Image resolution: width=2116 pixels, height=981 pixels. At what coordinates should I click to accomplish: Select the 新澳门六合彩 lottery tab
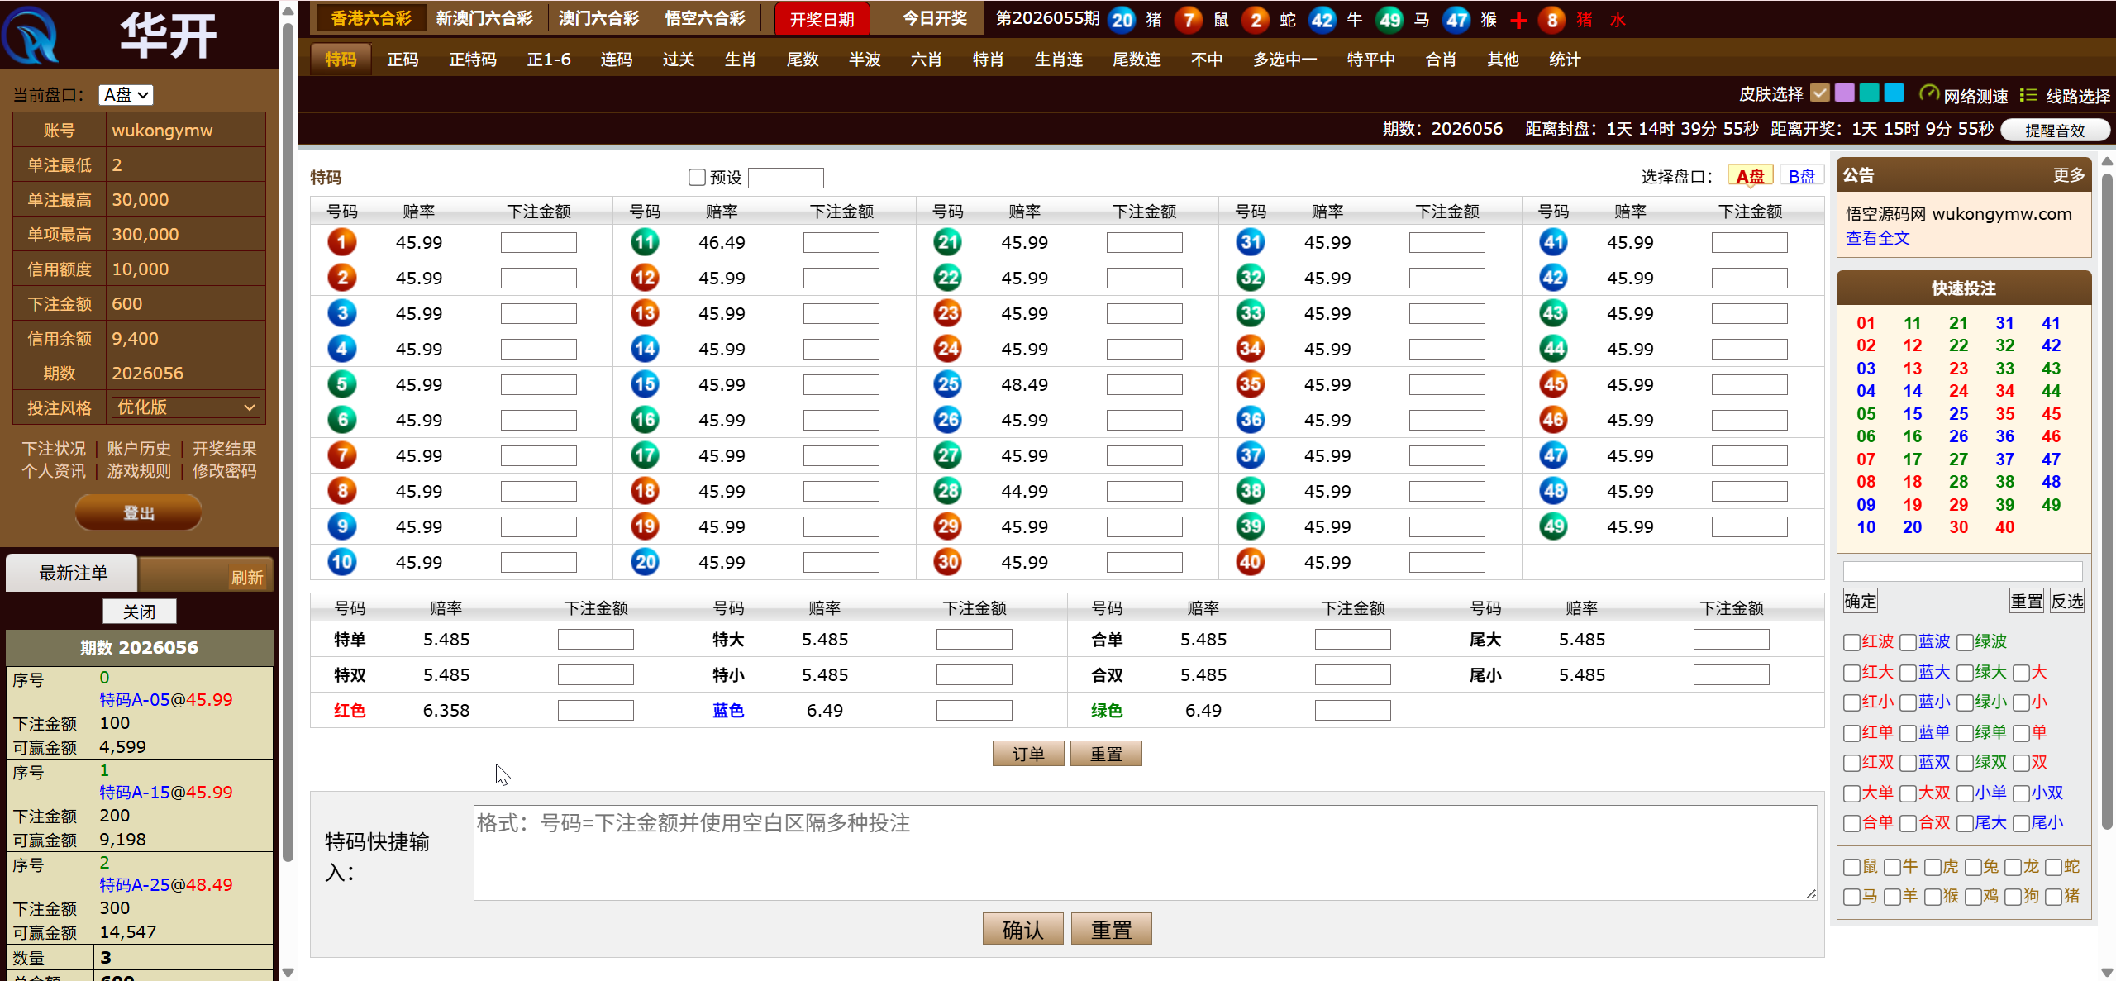click(484, 18)
